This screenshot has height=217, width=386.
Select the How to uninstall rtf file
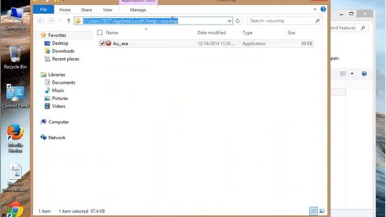point(15,178)
